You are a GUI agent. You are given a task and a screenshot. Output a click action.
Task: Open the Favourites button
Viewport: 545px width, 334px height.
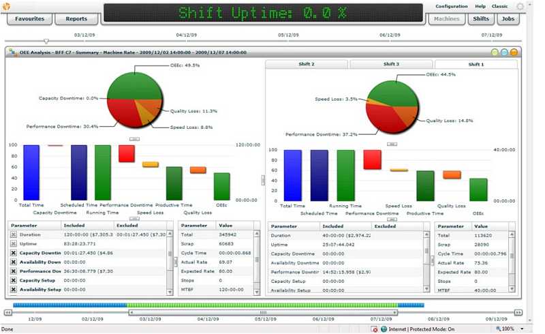click(29, 19)
